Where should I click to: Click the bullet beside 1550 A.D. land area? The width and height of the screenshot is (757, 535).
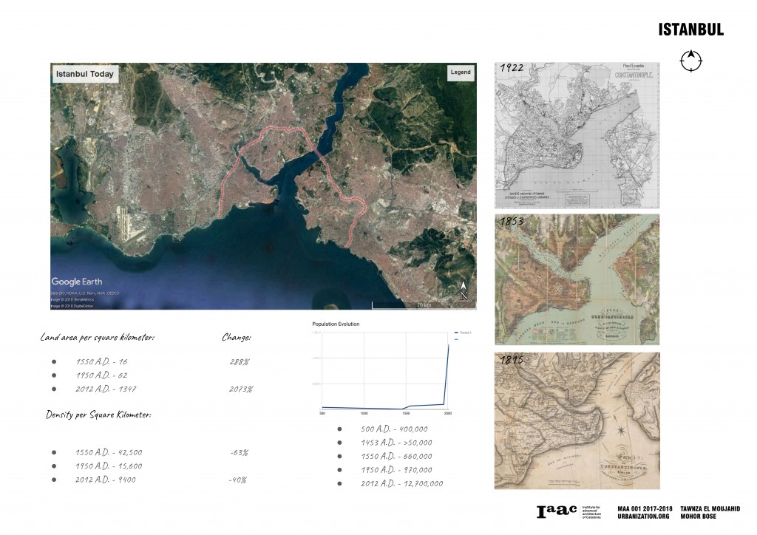pyautogui.click(x=54, y=361)
